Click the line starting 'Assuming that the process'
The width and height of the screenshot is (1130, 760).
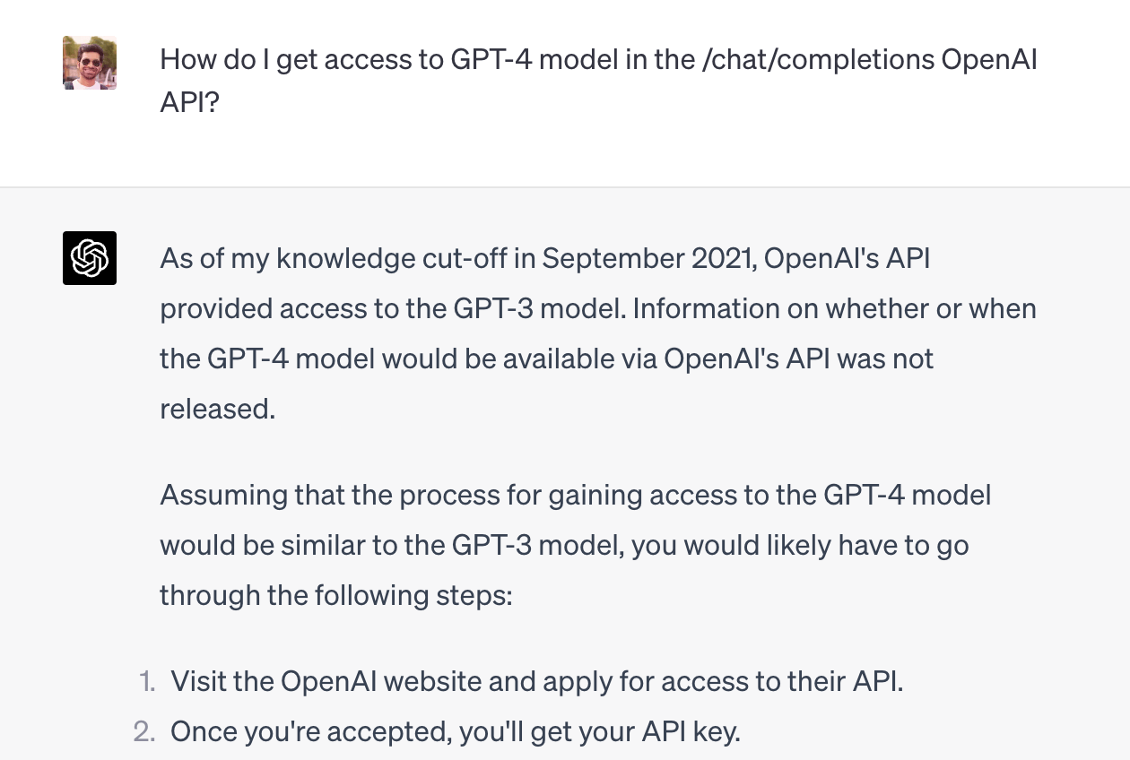[576, 496]
